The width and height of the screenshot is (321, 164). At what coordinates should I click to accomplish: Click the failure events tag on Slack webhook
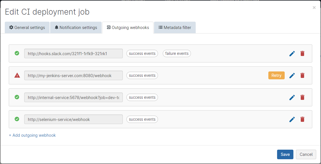tap(177, 53)
